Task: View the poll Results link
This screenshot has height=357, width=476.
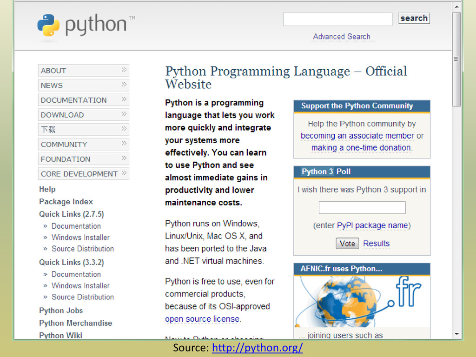Action: 376,243
